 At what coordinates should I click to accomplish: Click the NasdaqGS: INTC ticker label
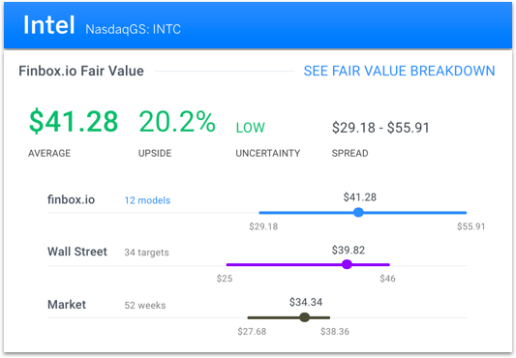[133, 29]
